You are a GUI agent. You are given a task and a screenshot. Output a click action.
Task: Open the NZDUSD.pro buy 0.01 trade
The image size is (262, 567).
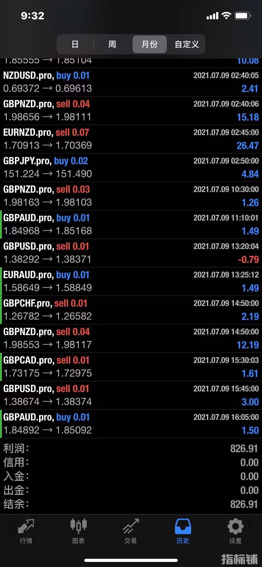131,82
